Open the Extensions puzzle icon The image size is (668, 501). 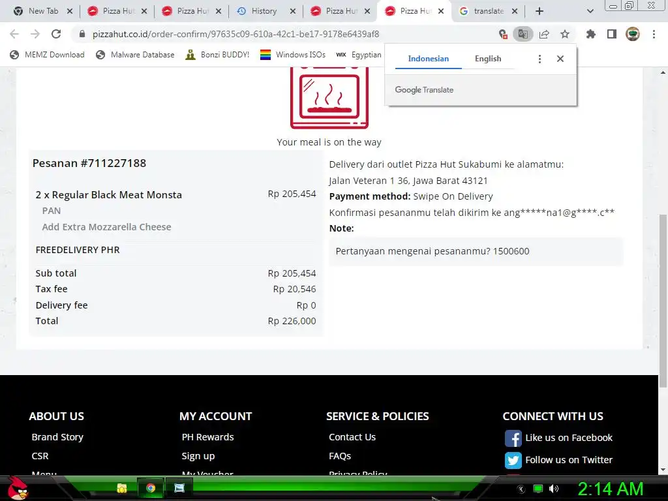(590, 34)
